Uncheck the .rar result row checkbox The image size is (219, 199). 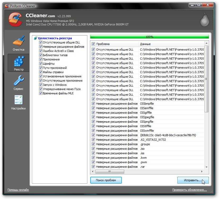(x=93, y=167)
